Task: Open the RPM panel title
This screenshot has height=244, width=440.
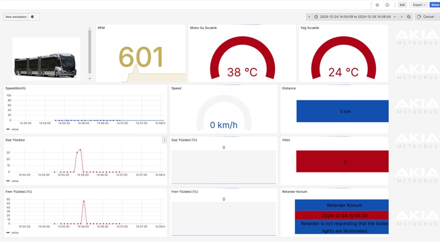Action: (x=101, y=28)
